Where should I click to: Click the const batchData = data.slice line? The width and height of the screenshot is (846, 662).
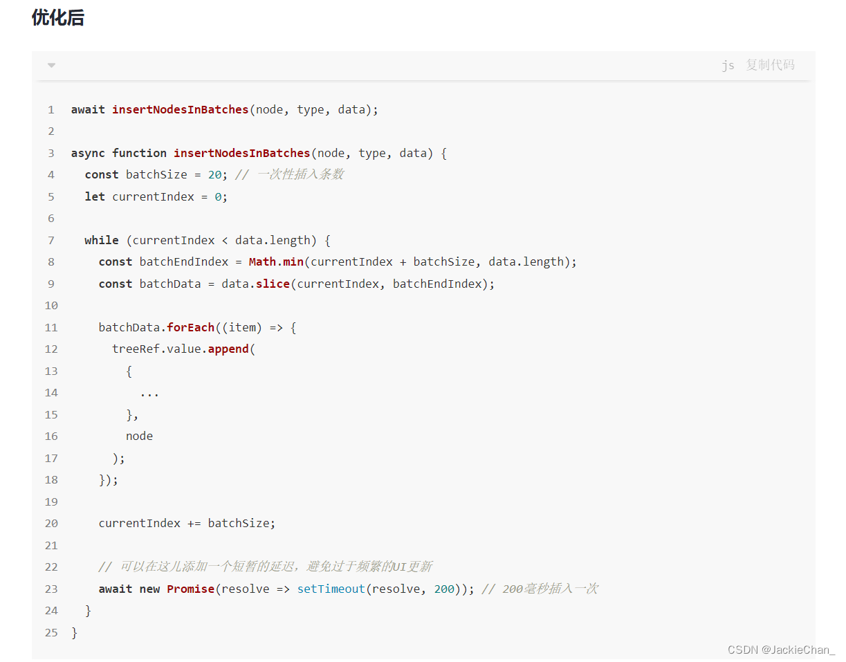(x=297, y=284)
